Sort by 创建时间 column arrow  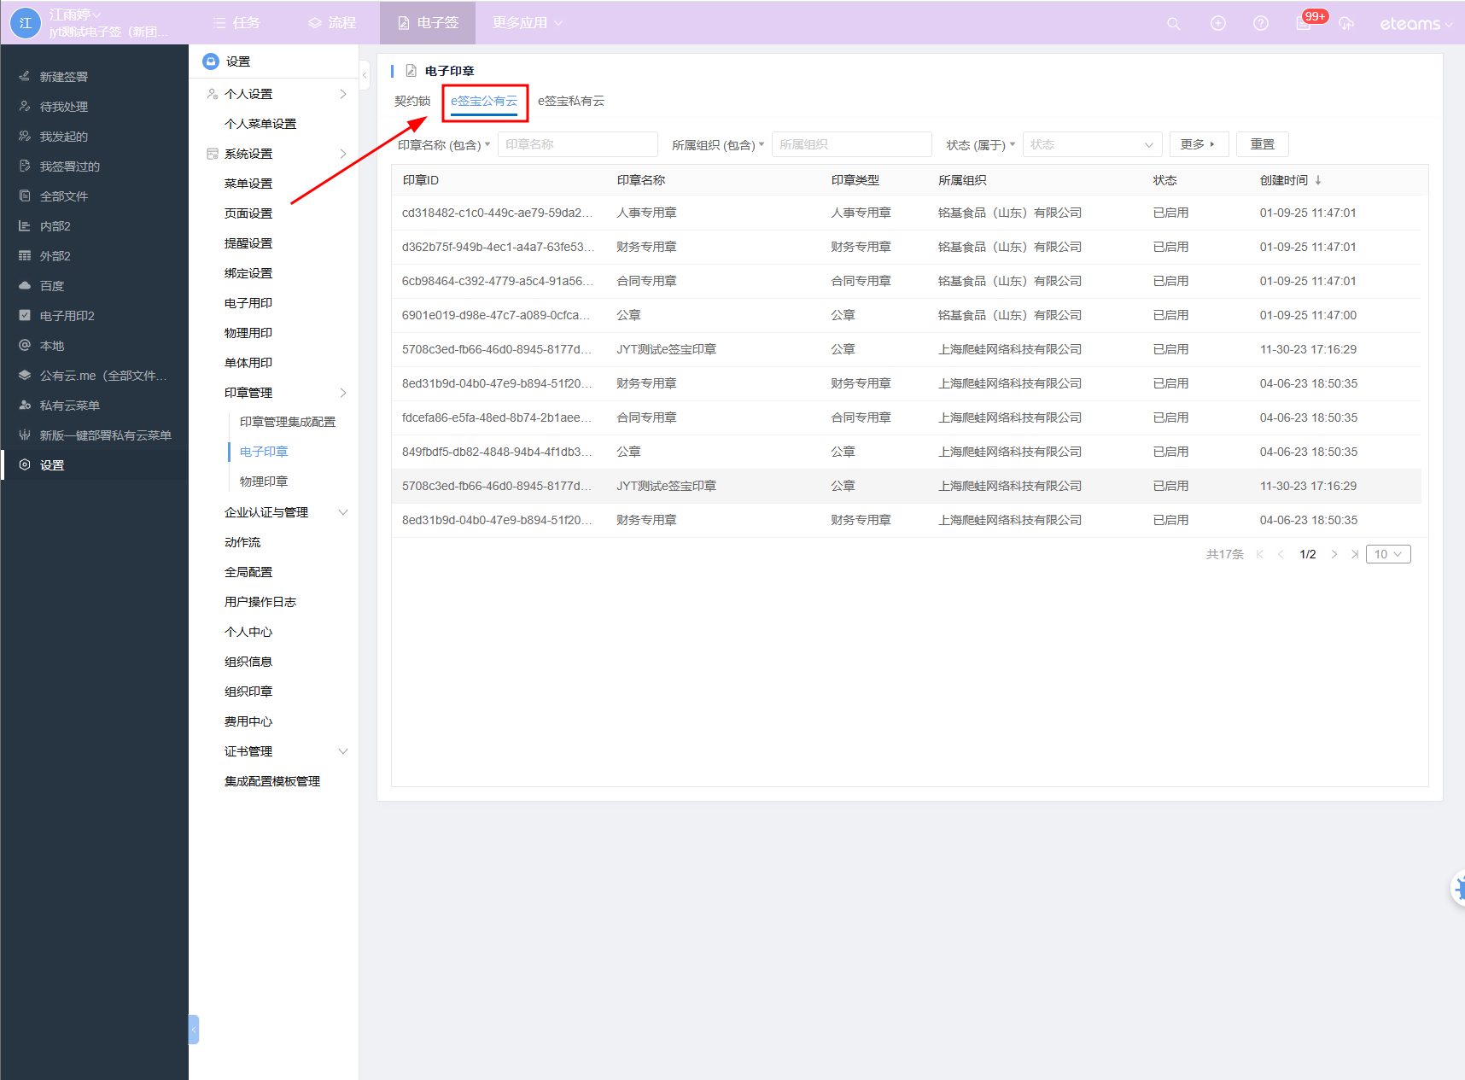click(1318, 180)
